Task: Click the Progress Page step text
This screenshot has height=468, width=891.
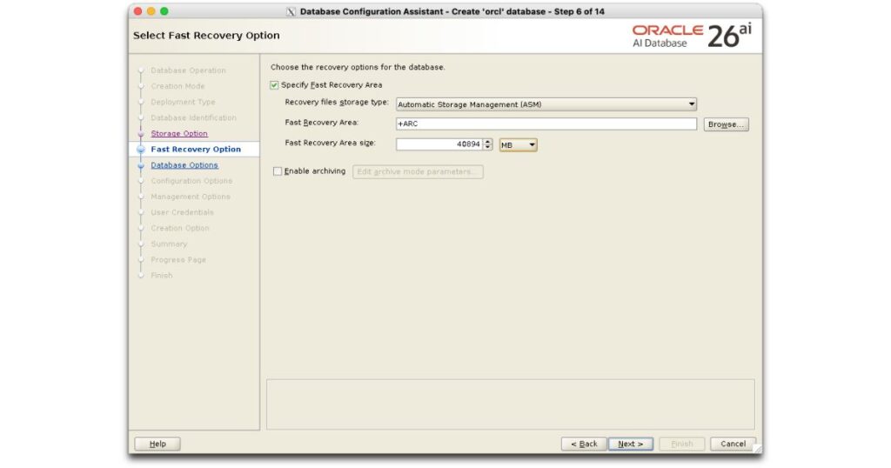Action: (x=178, y=259)
